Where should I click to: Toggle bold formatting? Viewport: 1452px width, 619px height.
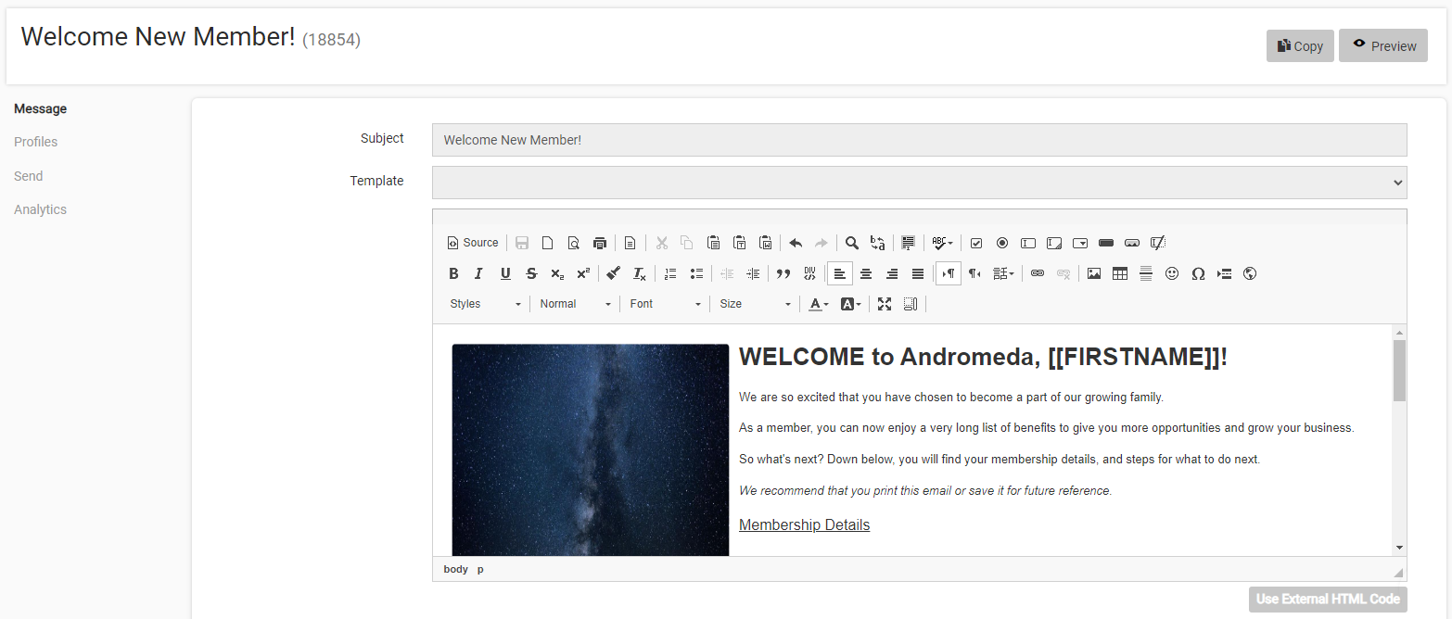[453, 273]
